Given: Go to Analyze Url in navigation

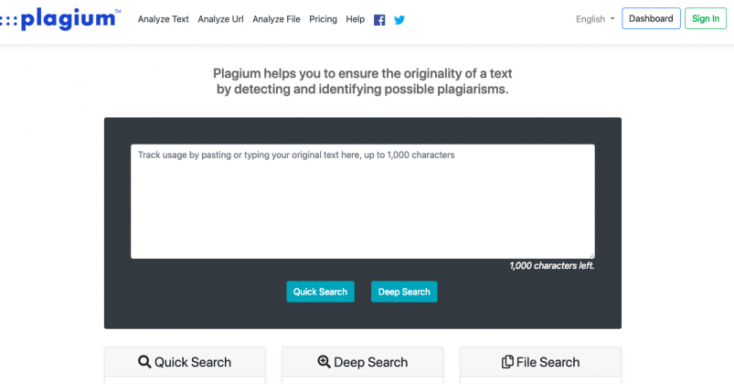Looking at the screenshot, I should coord(220,19).
